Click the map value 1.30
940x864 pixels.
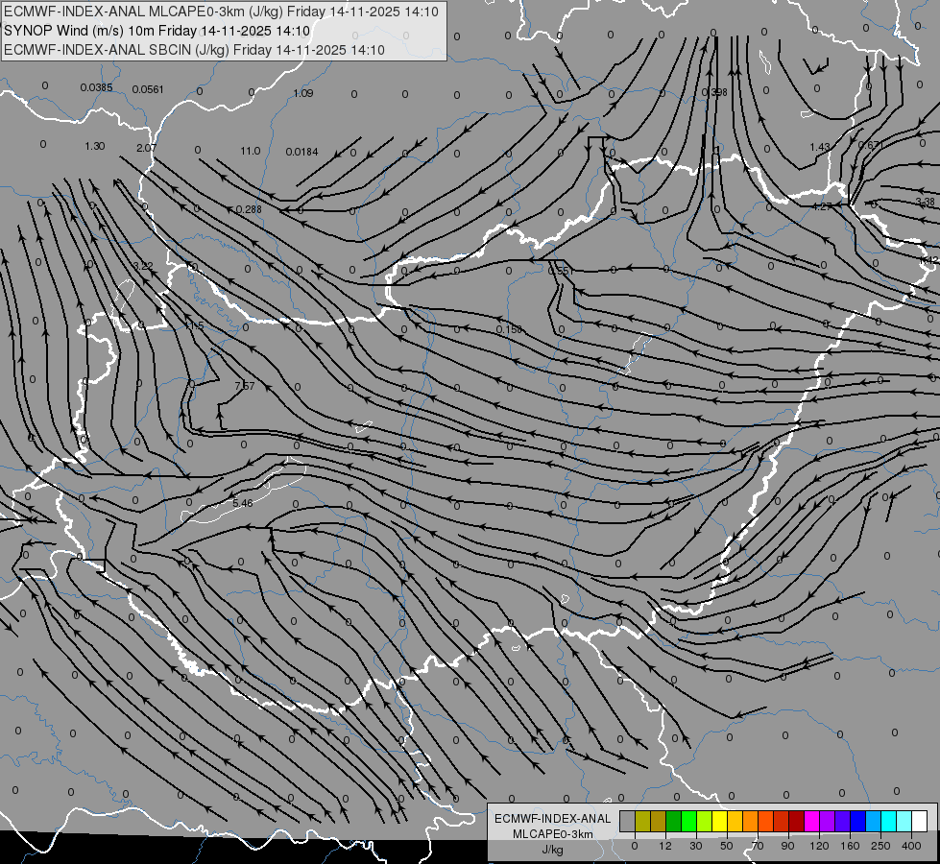click(95, 146)
